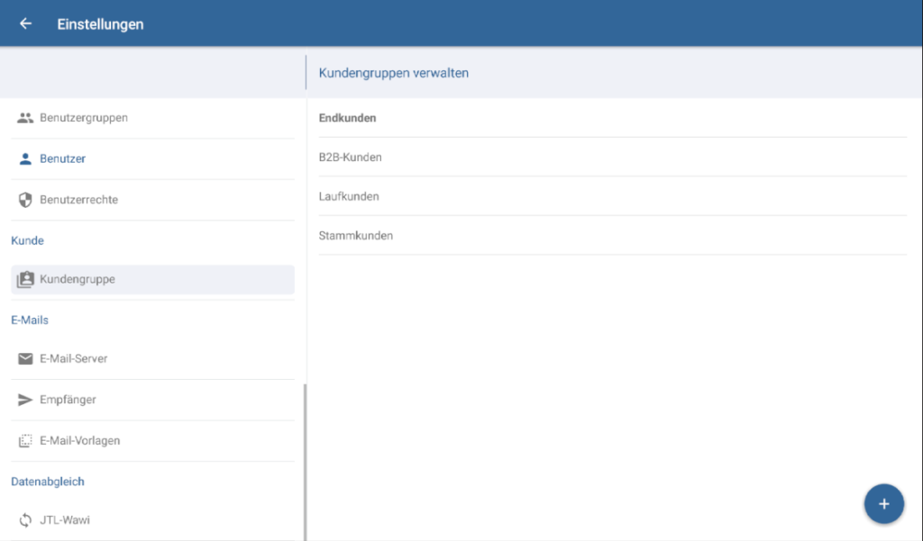Click the Benutzerrechte shield icon

click(x=25, y=200)
